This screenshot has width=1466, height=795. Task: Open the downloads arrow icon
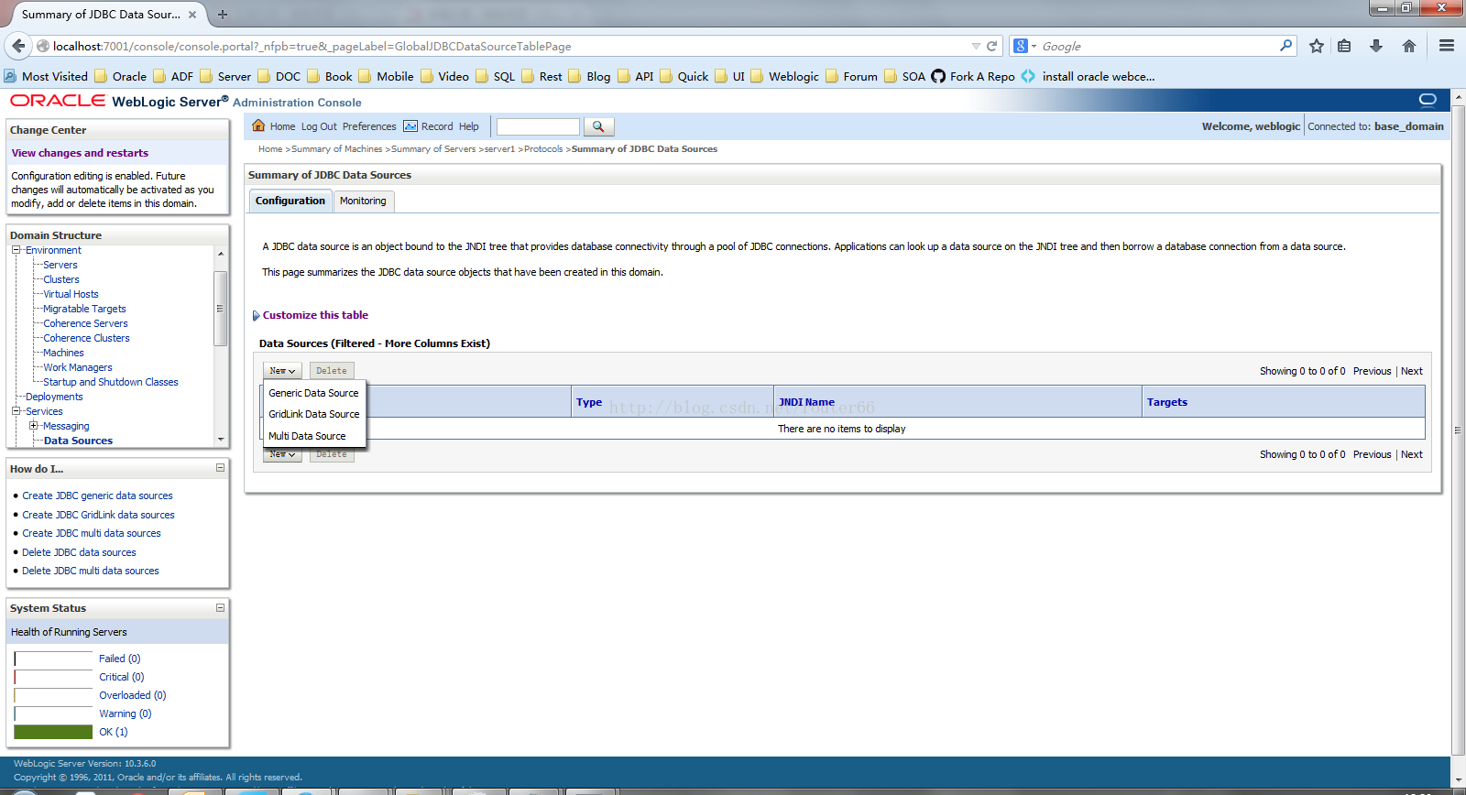click(x=1376, y=46)
